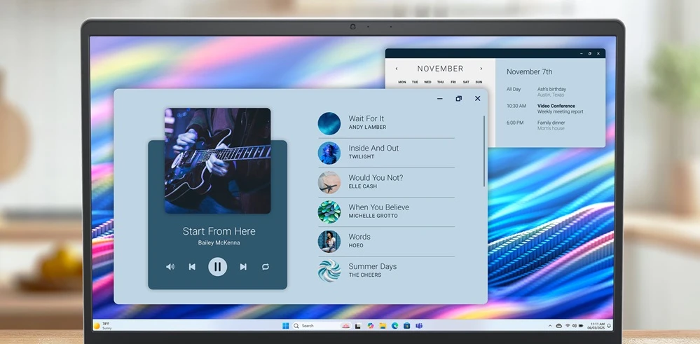Viewport: 700px width, 344px height.
Task: Open the Family dinner event
Action: click(551, 125)
